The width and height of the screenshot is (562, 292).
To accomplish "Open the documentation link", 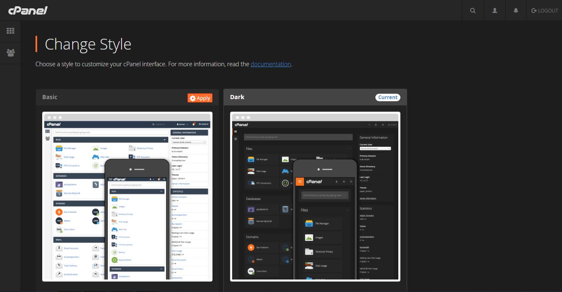I will coord(271,64).
